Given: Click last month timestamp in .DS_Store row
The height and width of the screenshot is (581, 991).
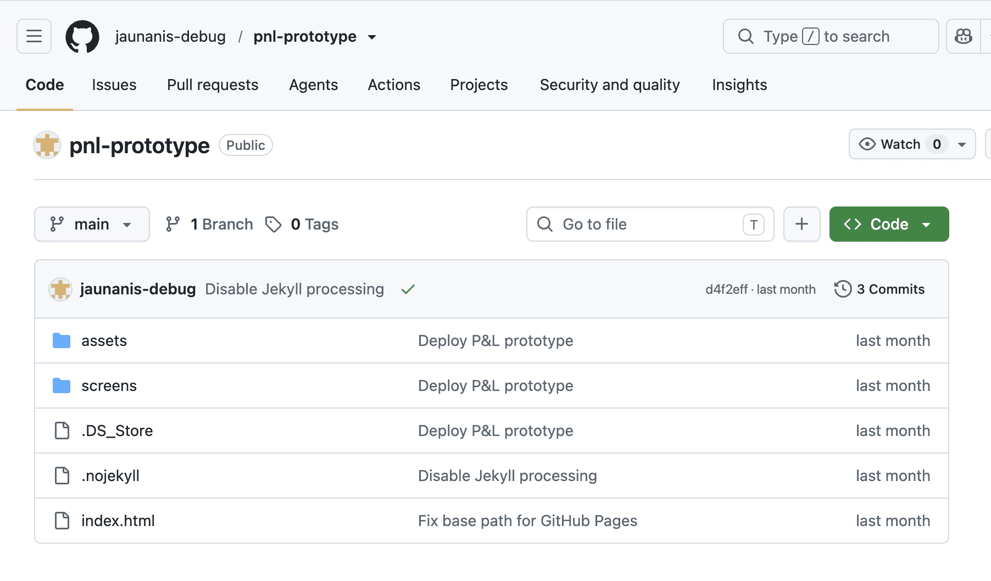Looking at the screenshot, I should click(x=893, y=431).
